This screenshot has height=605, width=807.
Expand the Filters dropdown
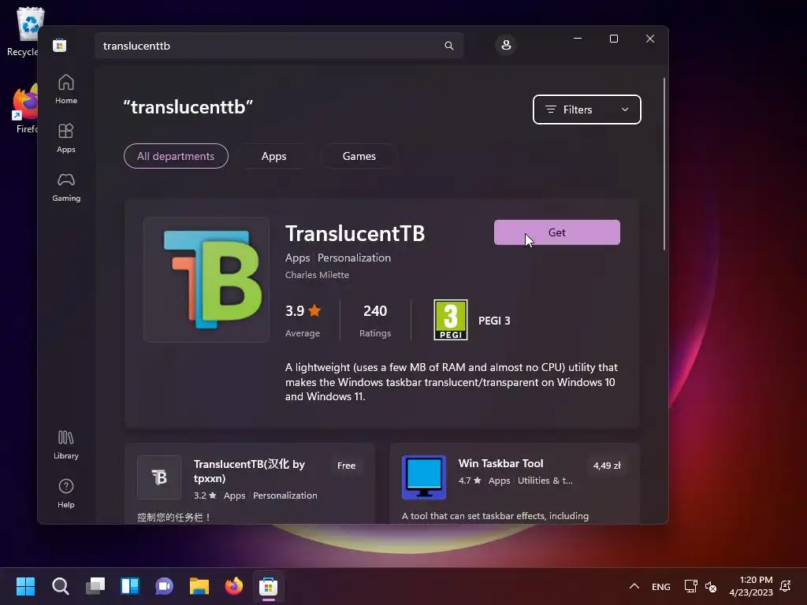[x=586, y=109]
